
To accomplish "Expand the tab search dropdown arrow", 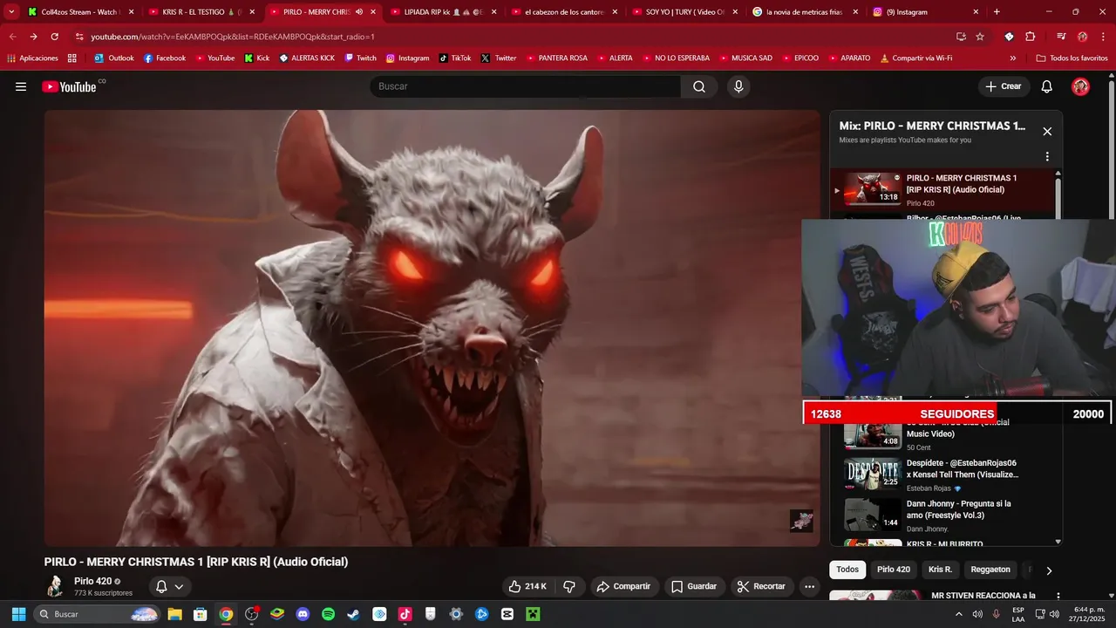I will click(11, 12).
